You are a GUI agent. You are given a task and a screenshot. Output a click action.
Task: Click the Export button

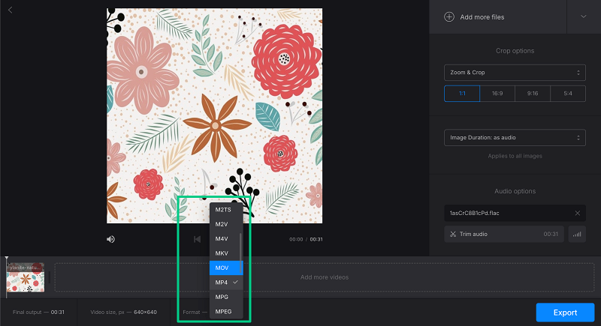tap(565, 313)
